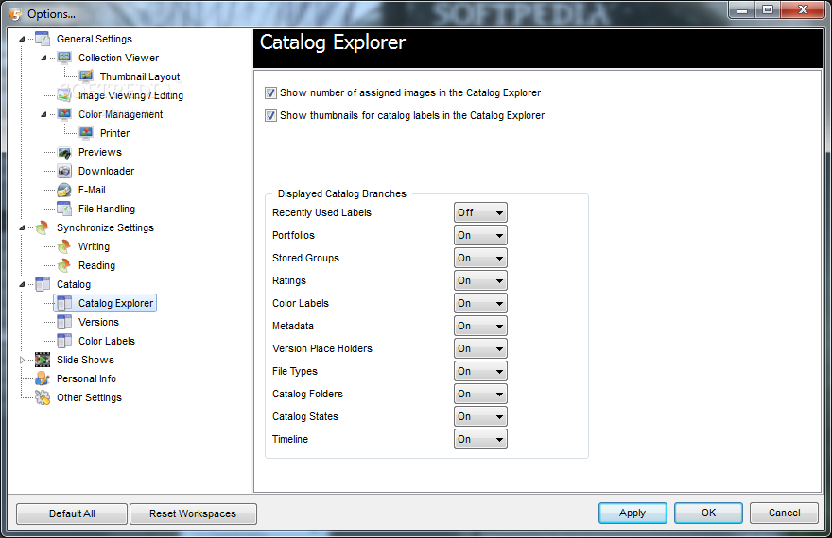
Task: Click the Color Management icon
Action: [64, 114]
